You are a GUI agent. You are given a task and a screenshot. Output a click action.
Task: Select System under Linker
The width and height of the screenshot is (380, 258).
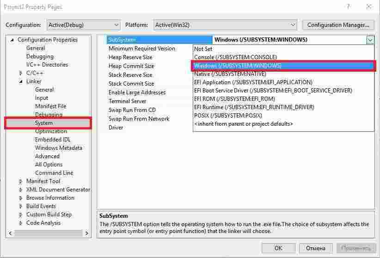44,123
